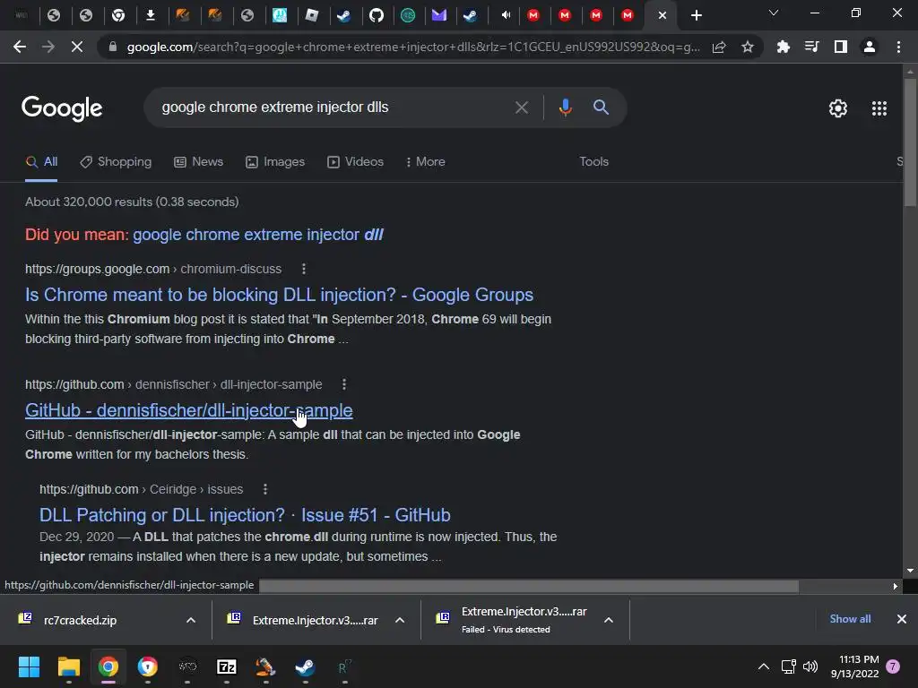
Task: Select the Videos results tab
Action: pos(355,162)
